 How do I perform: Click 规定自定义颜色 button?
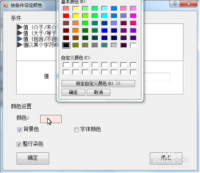click(98, 83)
